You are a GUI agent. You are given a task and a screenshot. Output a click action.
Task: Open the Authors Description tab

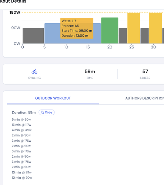click(x=145, y=98)
